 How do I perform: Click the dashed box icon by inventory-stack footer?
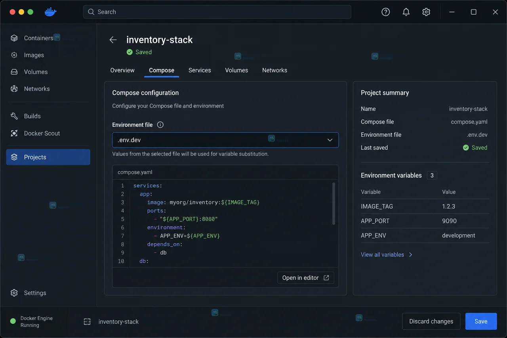point(87,322)
